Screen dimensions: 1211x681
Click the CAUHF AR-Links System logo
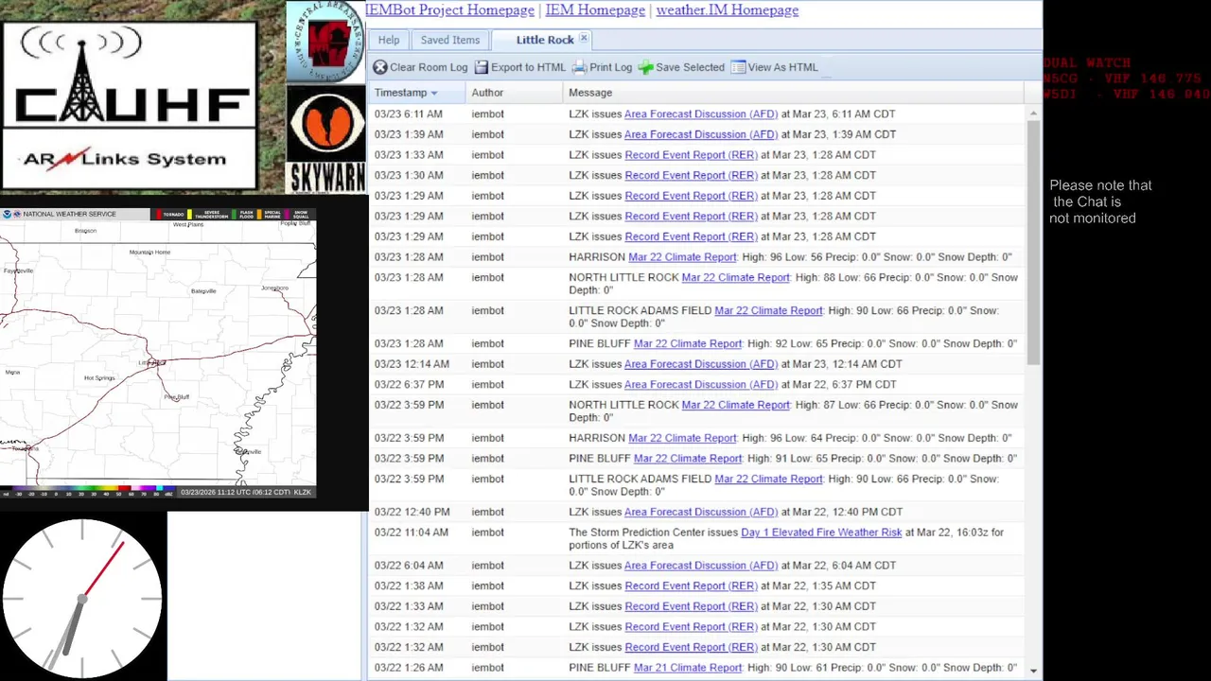129,105
